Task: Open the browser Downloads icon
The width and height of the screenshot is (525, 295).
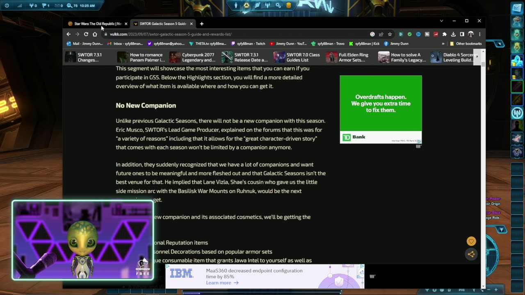Action: pyautogui.click(x=453, y=34)
